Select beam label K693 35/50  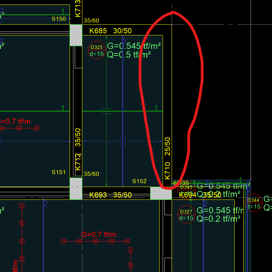pos(110,195)
